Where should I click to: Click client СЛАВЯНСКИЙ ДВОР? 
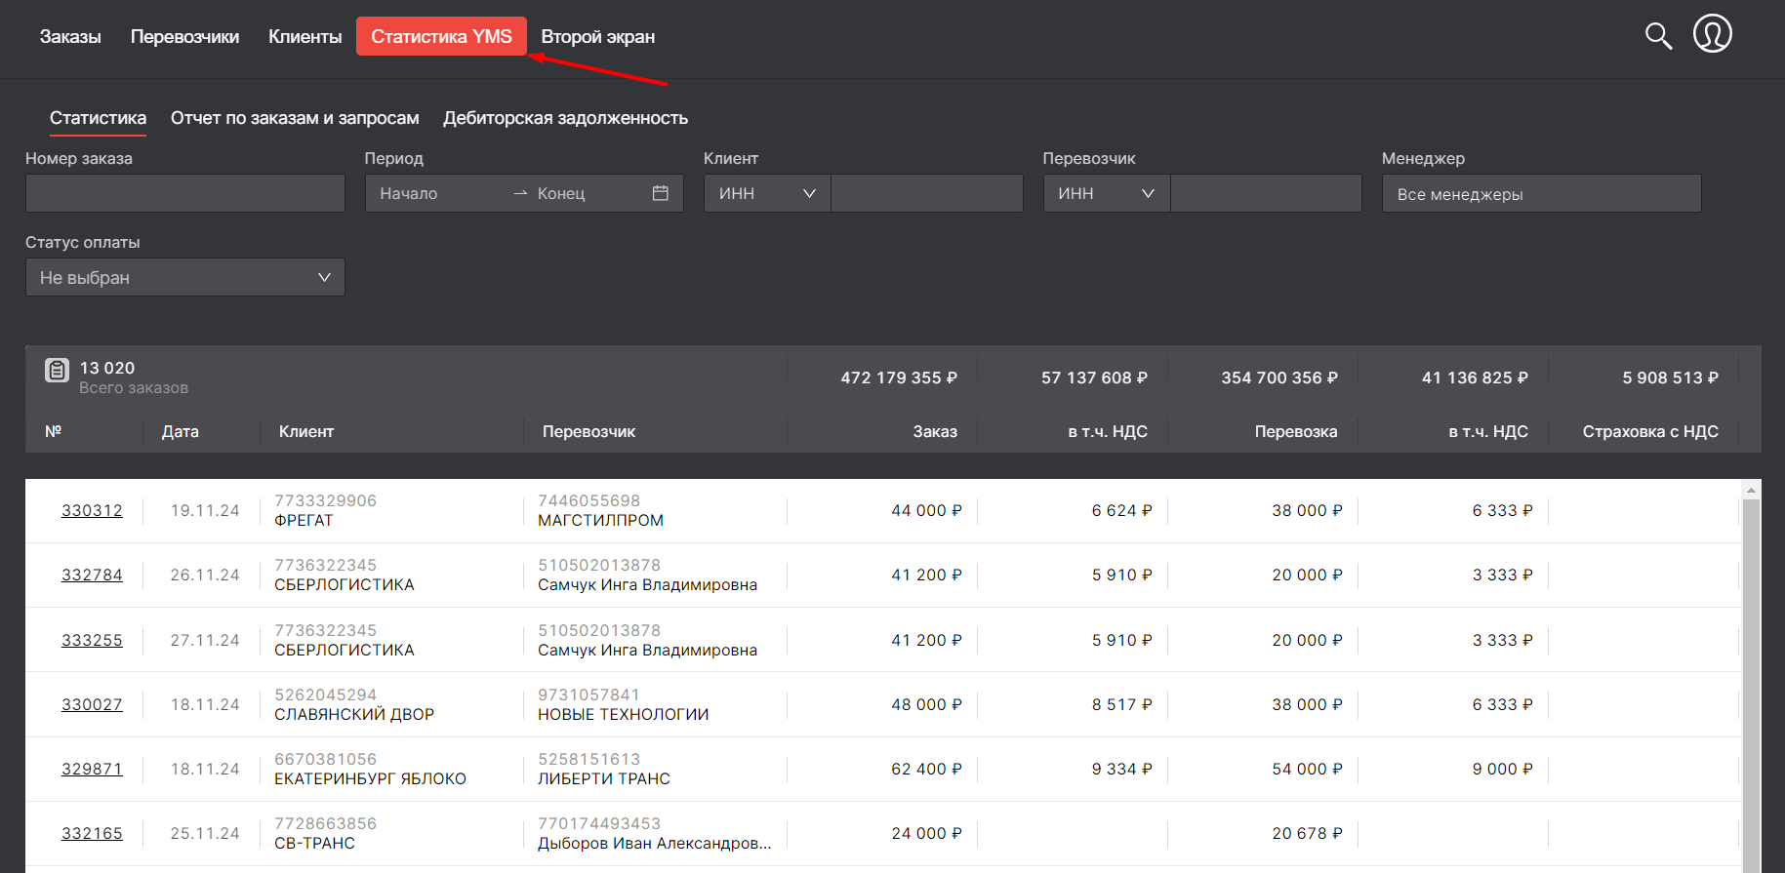click(354, 715)
